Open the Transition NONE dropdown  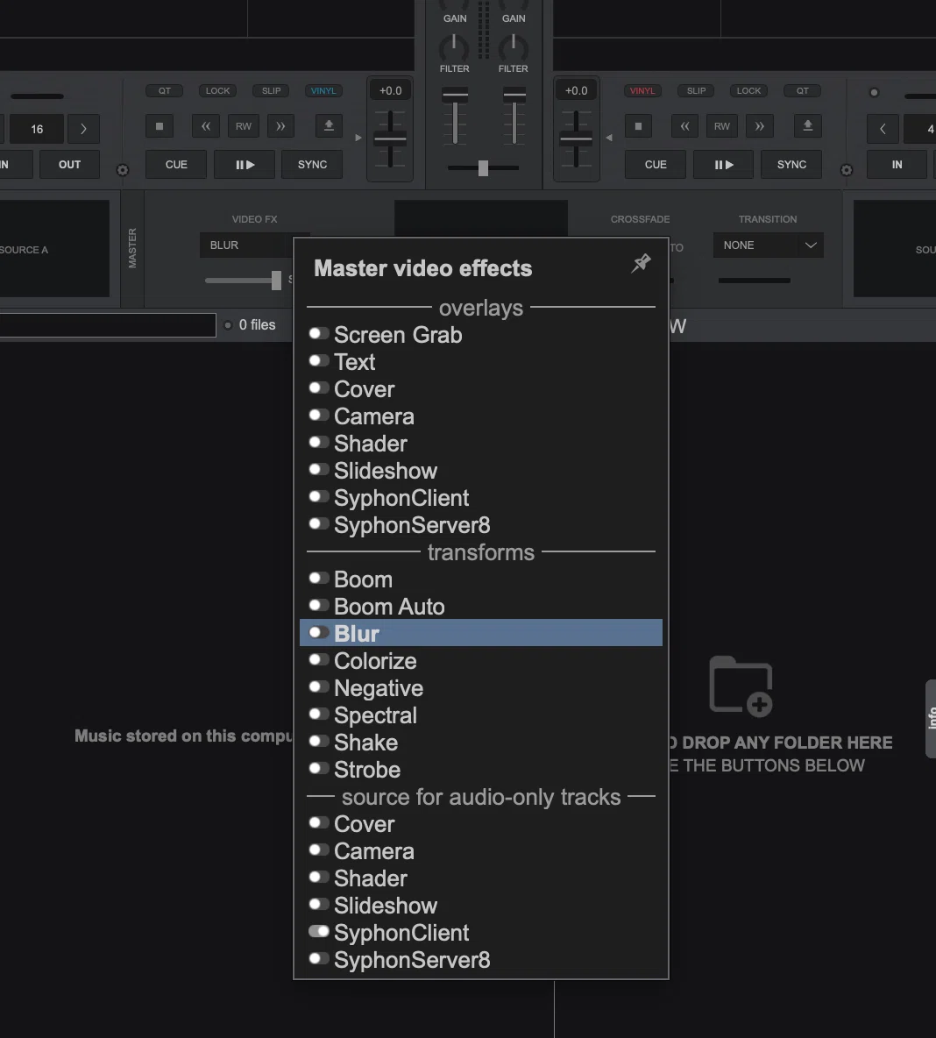tap(768, 245)
